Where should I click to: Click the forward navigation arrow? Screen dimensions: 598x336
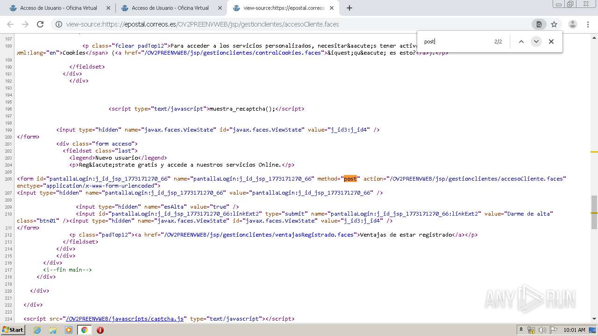(x=25, y=24)
